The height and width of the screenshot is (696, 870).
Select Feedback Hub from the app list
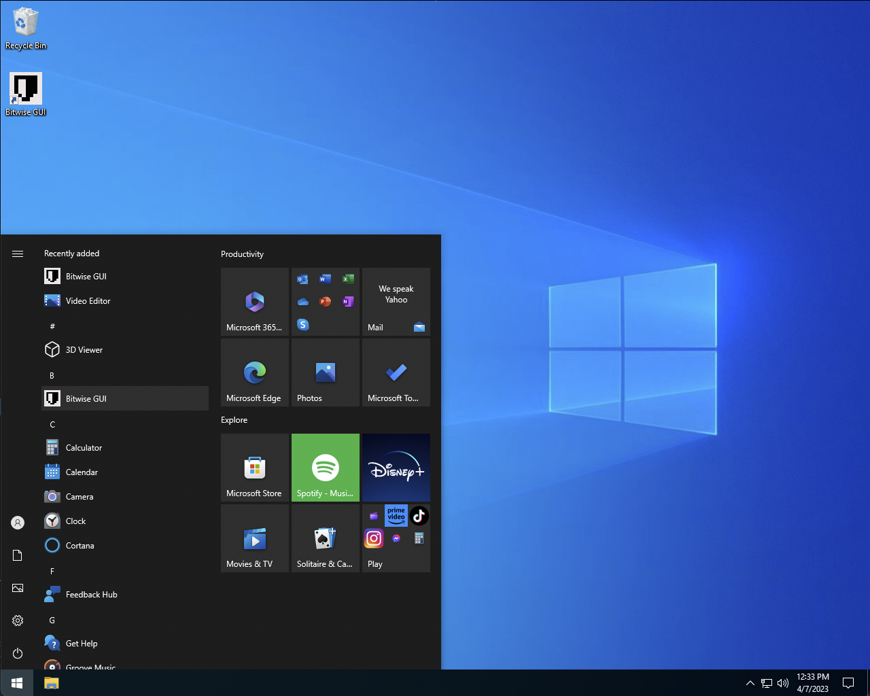(x=91, y=595)
